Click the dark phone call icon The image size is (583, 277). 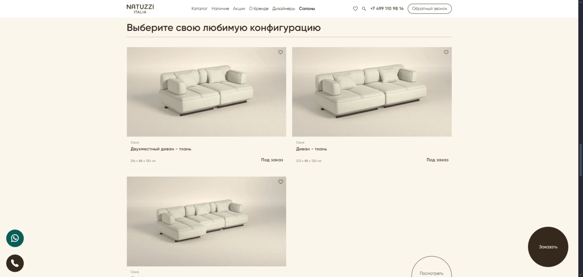click(x=15, y=263)
